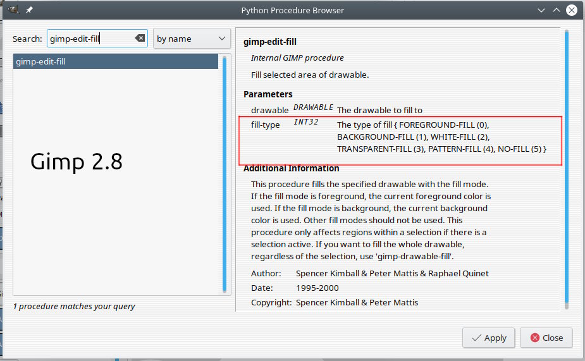Click 'Fill selected area of drawable.' text
Viewport: 585px width, 361px height.
pyautogui.click(x=310, y=75)
